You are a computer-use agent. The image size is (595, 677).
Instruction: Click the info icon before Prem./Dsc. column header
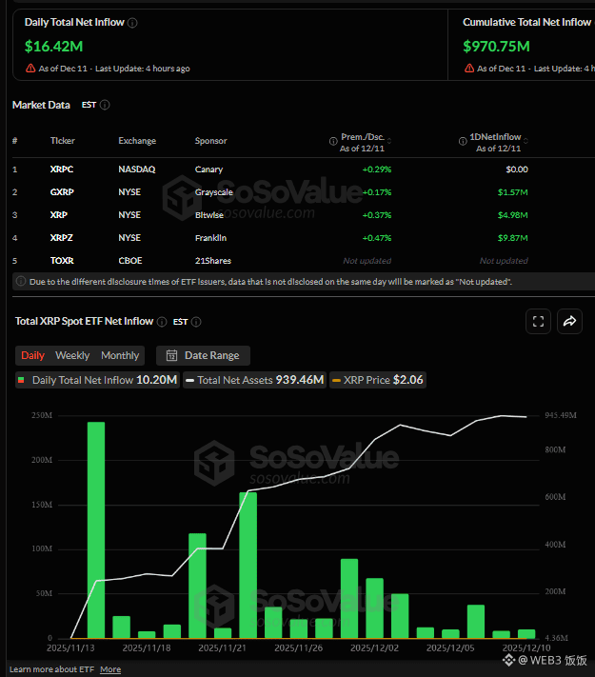pyautogui.click(x=333, y=141)
